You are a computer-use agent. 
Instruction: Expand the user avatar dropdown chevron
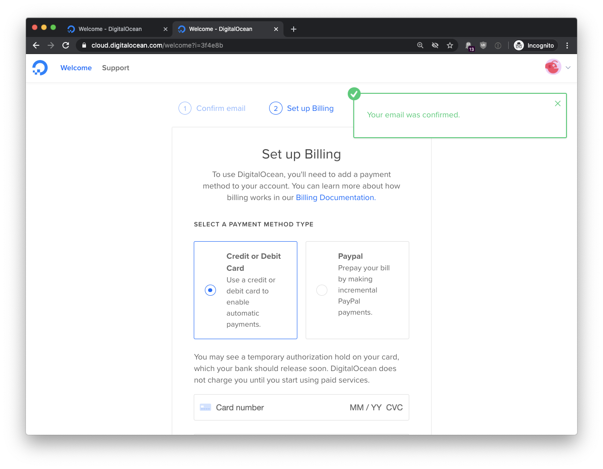click(568, 68)
